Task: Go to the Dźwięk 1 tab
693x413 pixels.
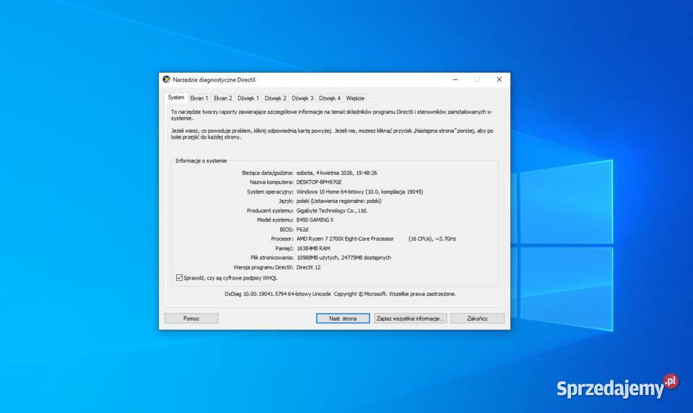Action: pyautogui.click(x=248, y=98)
